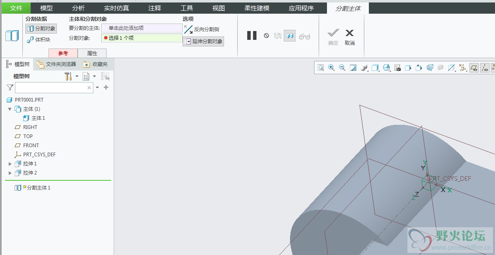Open the saved orientations icon
495x255 pixels.
point(386,68)
